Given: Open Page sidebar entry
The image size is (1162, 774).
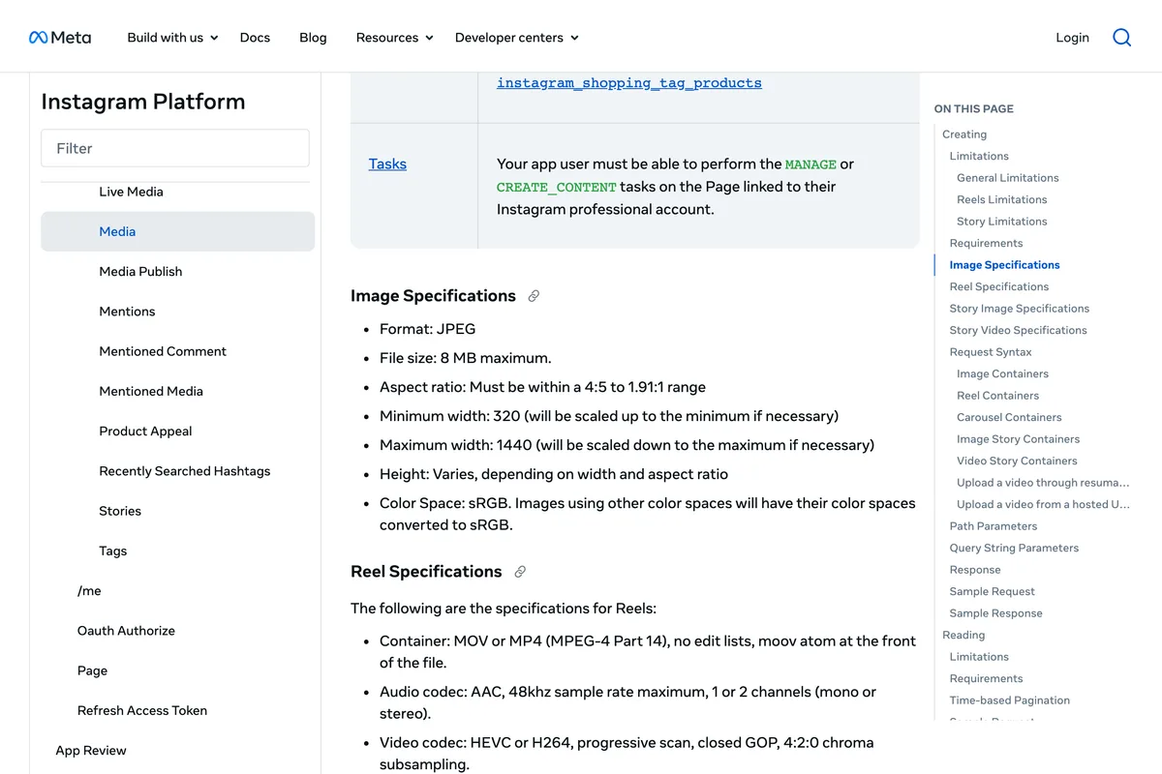Looking at the screenshot, I should pyautogui.click(x=92, y=670).
